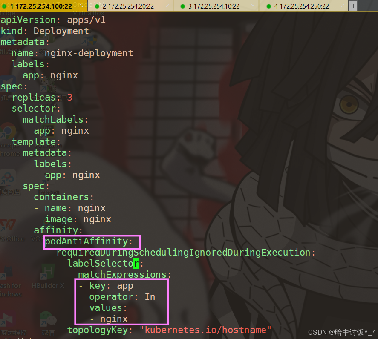Click the 'apiVersion: apps/v1' line

pos(53,20)
